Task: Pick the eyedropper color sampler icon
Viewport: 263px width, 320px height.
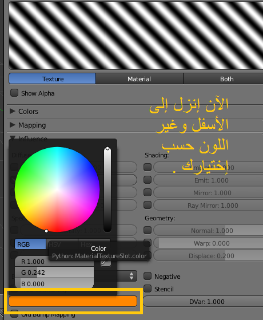Action: pos(106,263)
